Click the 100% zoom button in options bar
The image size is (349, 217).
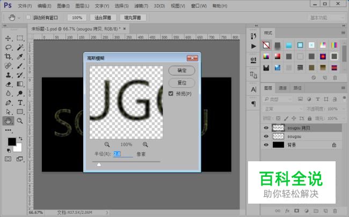click(x=77, y=18)
